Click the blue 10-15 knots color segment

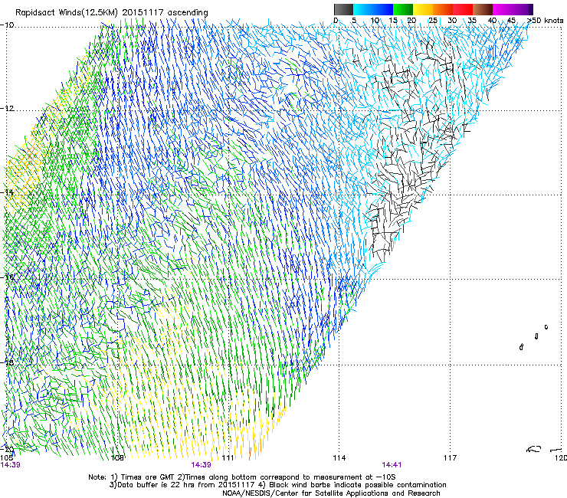click(383, 9)
